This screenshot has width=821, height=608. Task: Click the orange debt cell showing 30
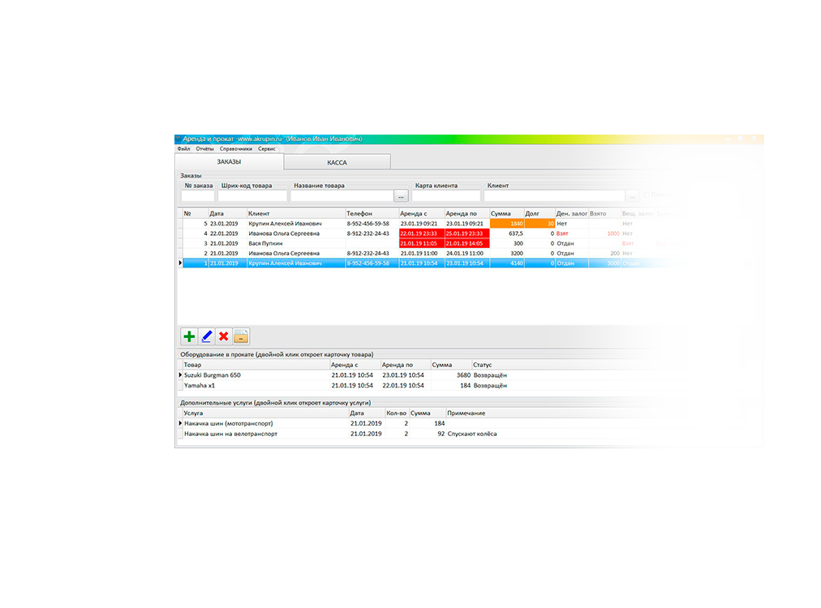click(x=539, y=224)
